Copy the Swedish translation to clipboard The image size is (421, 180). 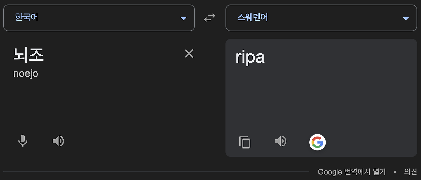click(245, 142)
